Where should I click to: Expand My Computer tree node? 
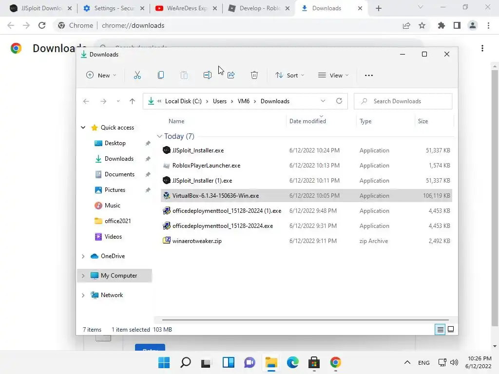click(x=83, y=276)
